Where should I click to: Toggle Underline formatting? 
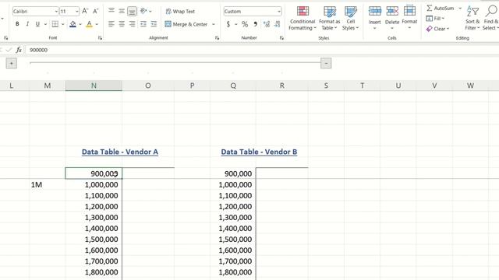pyautogui.click(x=37, y=24)
